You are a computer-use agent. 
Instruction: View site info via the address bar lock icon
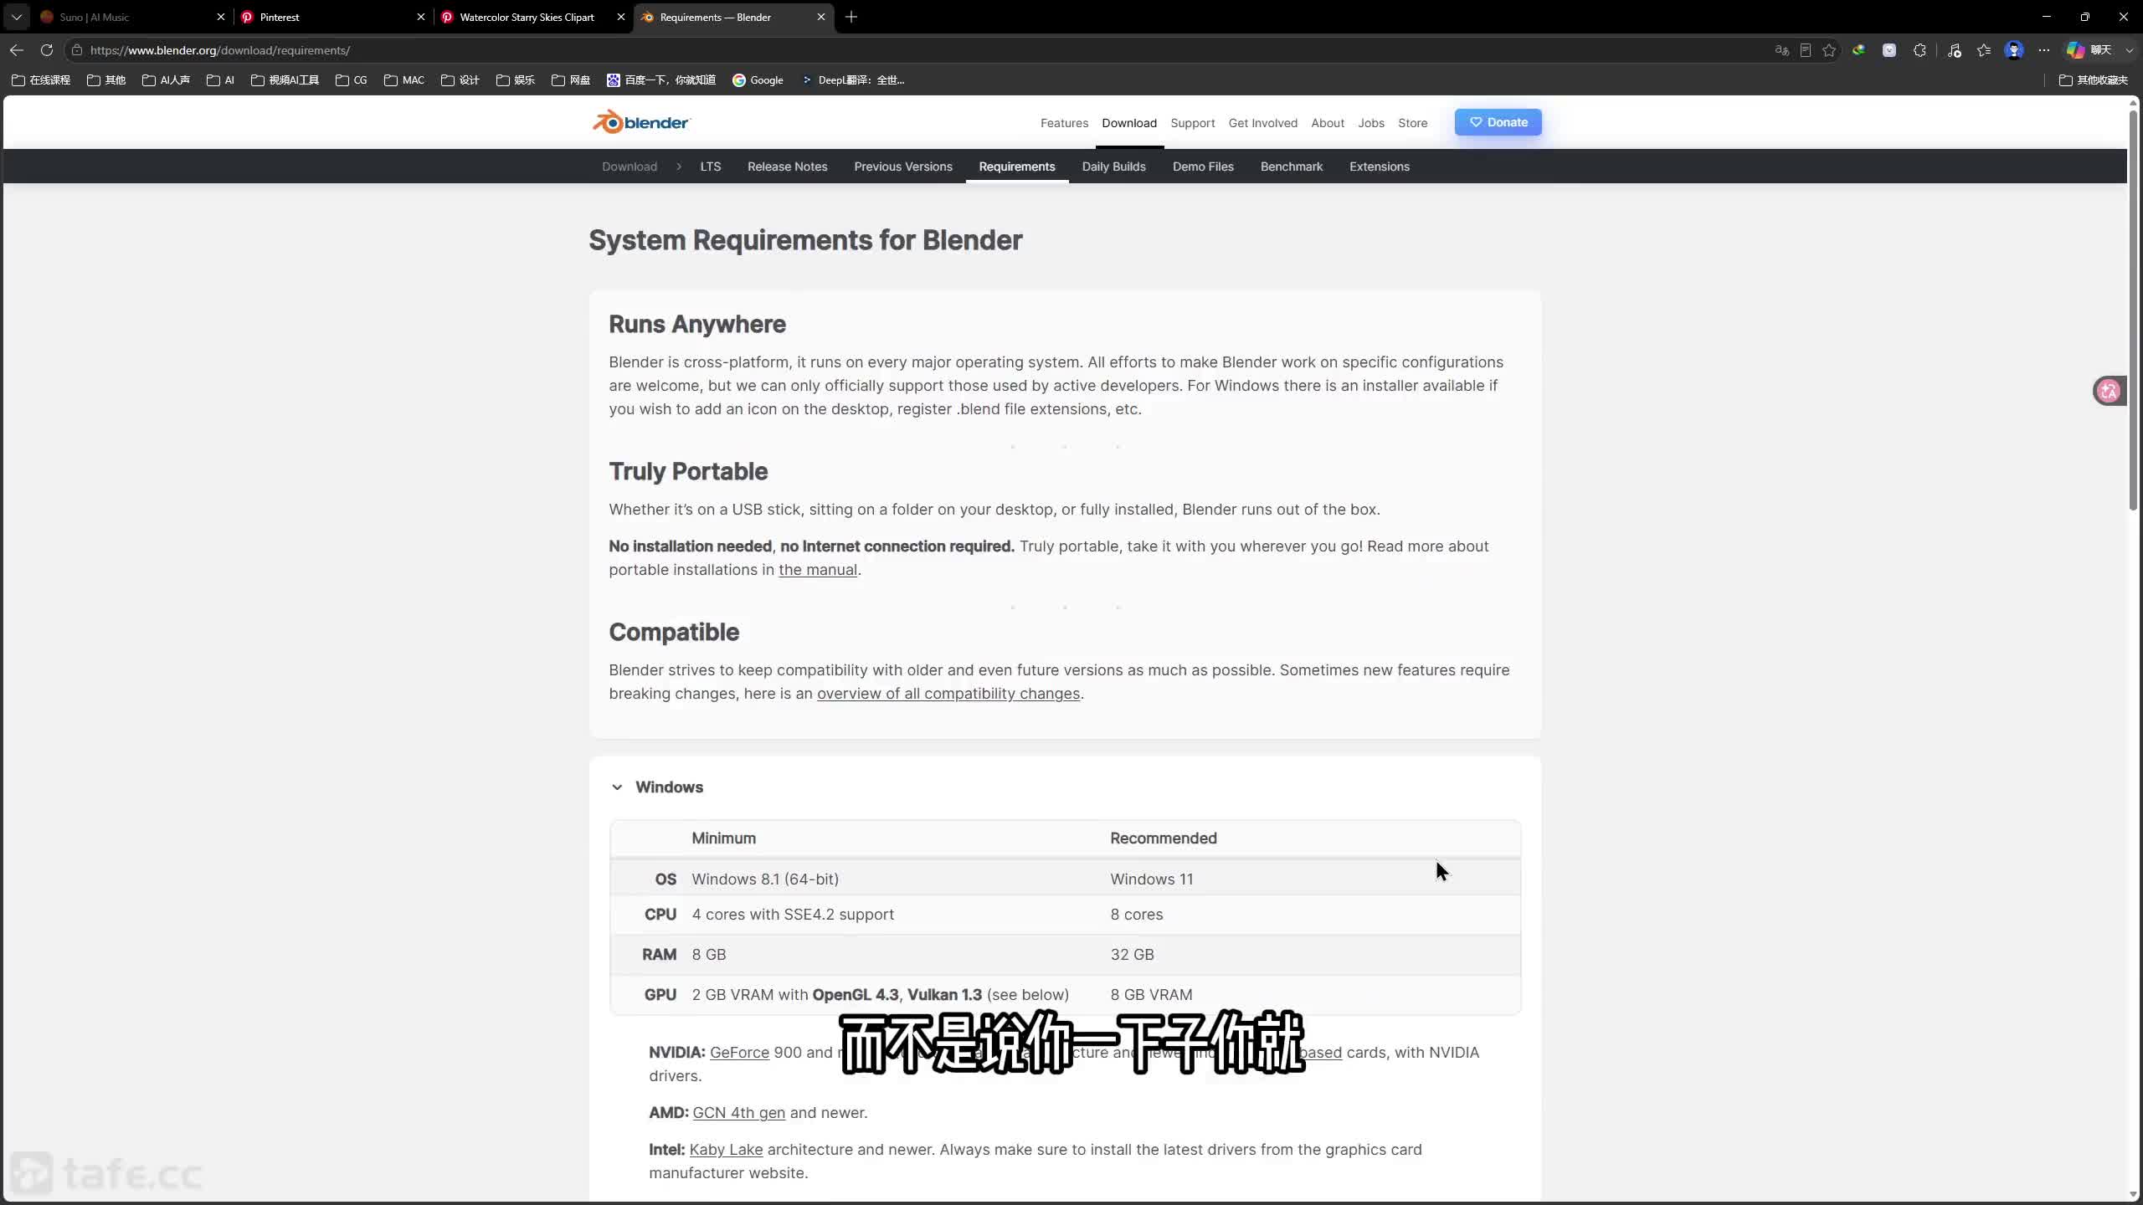(x=77, y=50)
